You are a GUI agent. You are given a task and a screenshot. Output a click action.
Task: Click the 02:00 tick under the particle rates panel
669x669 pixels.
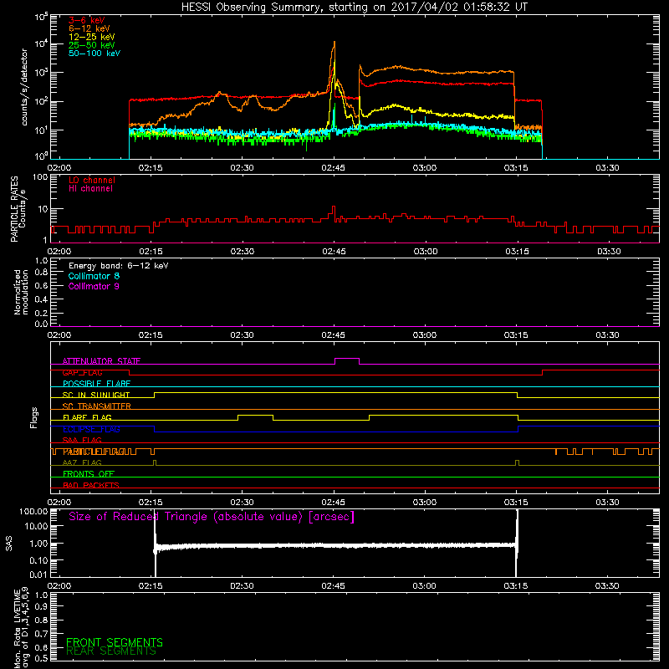(x=59, y=252)
